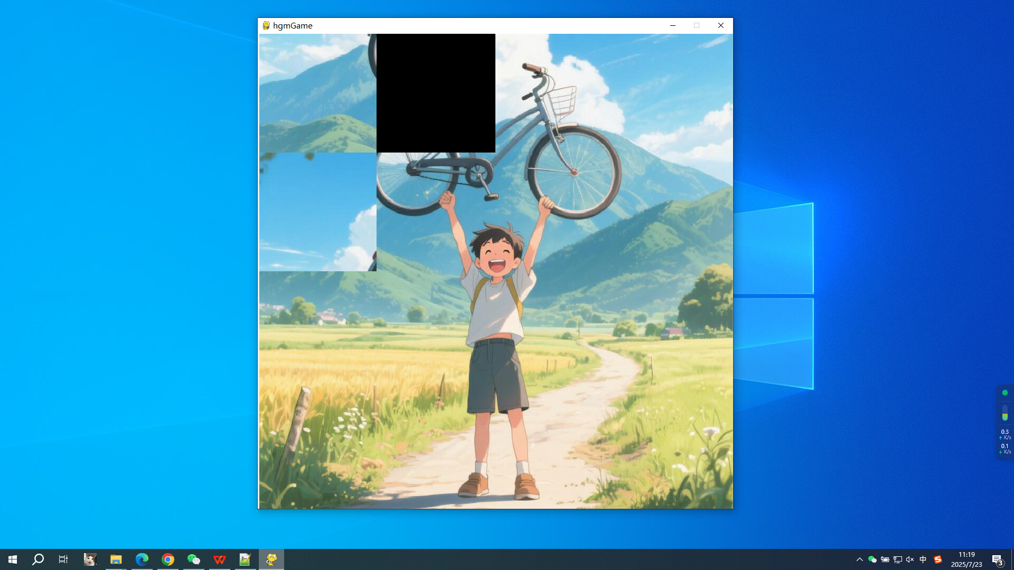Open the cat avatar app pinned on the taskbar
Screen dimensions: 1014x570
pyautogui.click(x=90, y=559)
